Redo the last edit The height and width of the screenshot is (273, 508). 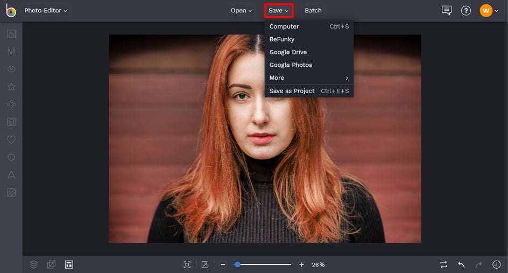pos(479,264)
